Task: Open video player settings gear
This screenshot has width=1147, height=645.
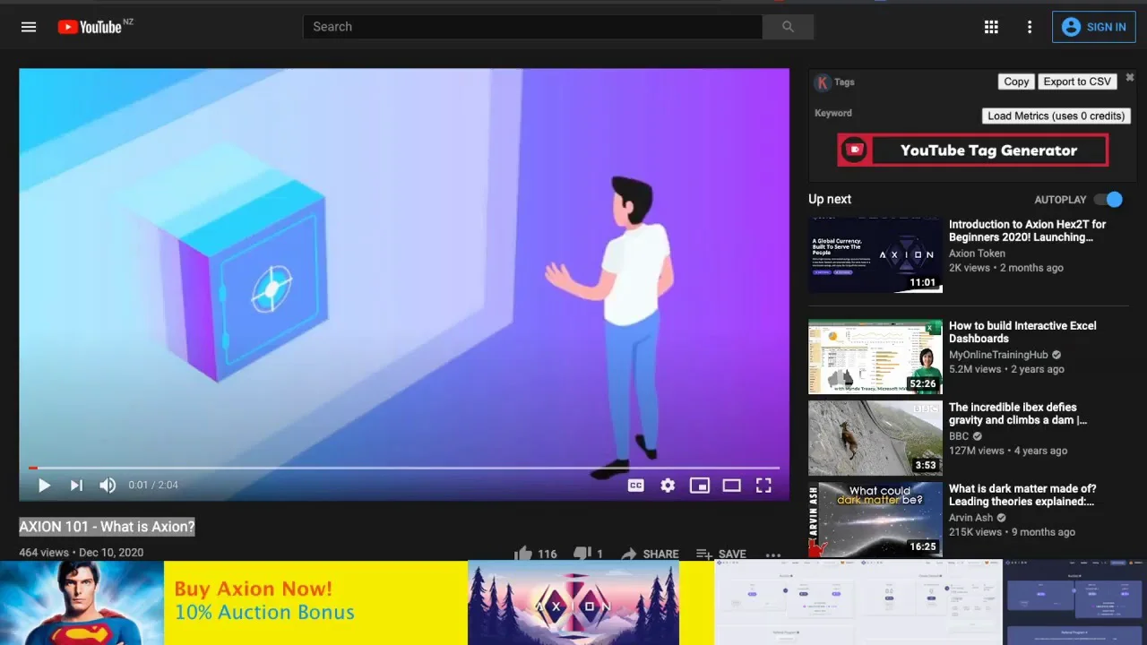Action: (668, 486)
